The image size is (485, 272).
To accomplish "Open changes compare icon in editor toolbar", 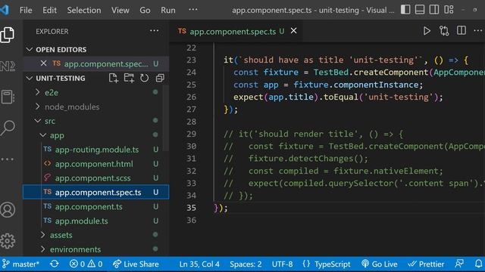I will click(x=444, y=31).
